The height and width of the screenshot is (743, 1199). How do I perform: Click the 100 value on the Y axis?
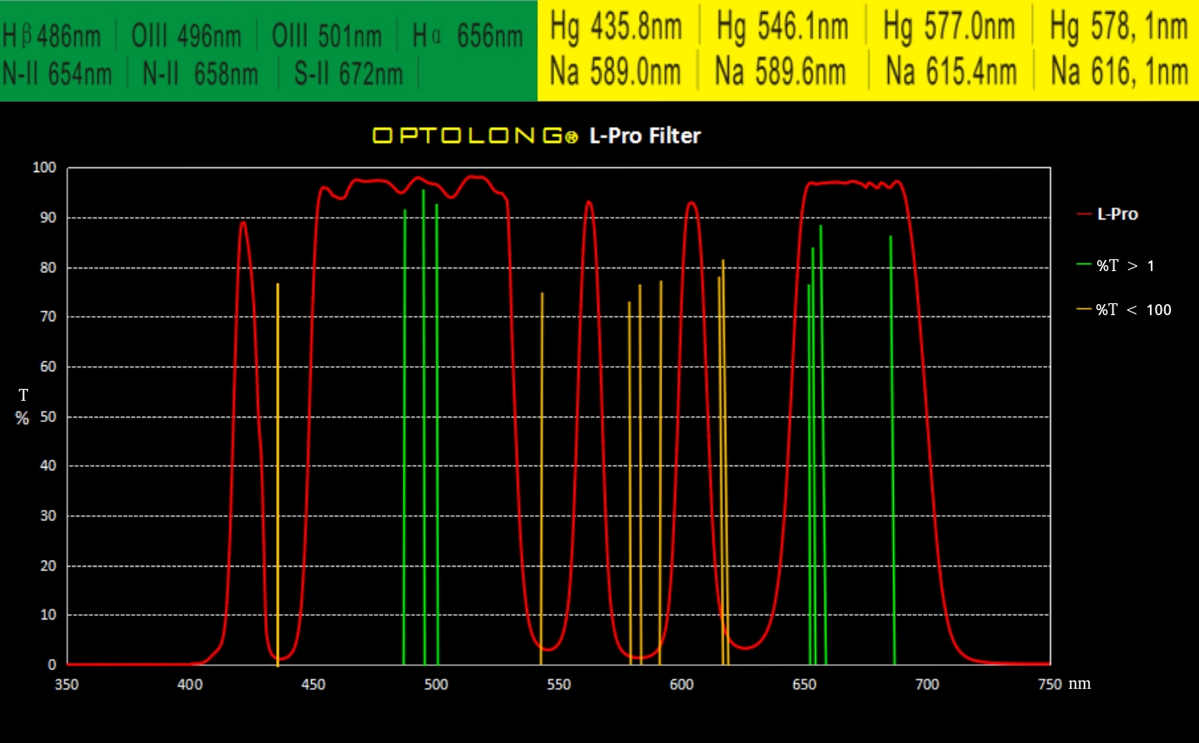coord(44,168)
